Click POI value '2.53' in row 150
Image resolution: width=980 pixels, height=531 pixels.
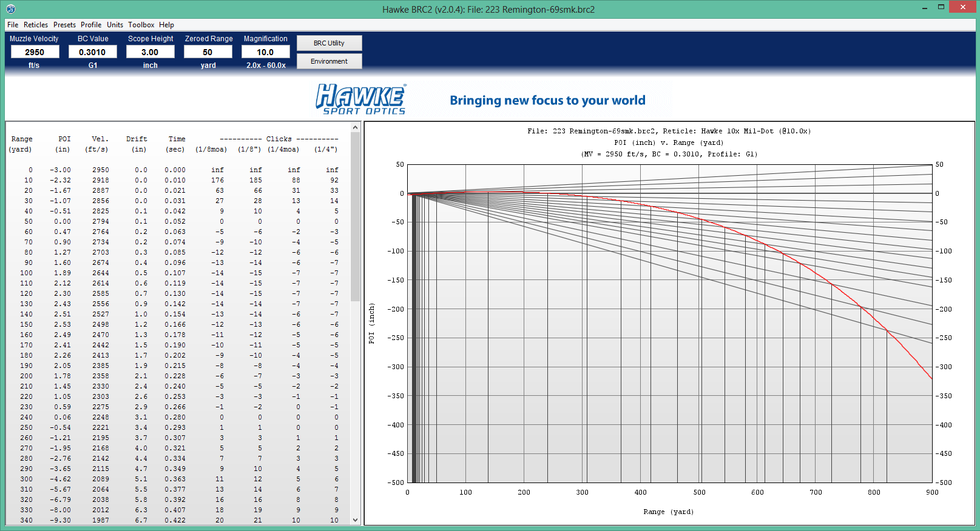click(x=63, y=324)
